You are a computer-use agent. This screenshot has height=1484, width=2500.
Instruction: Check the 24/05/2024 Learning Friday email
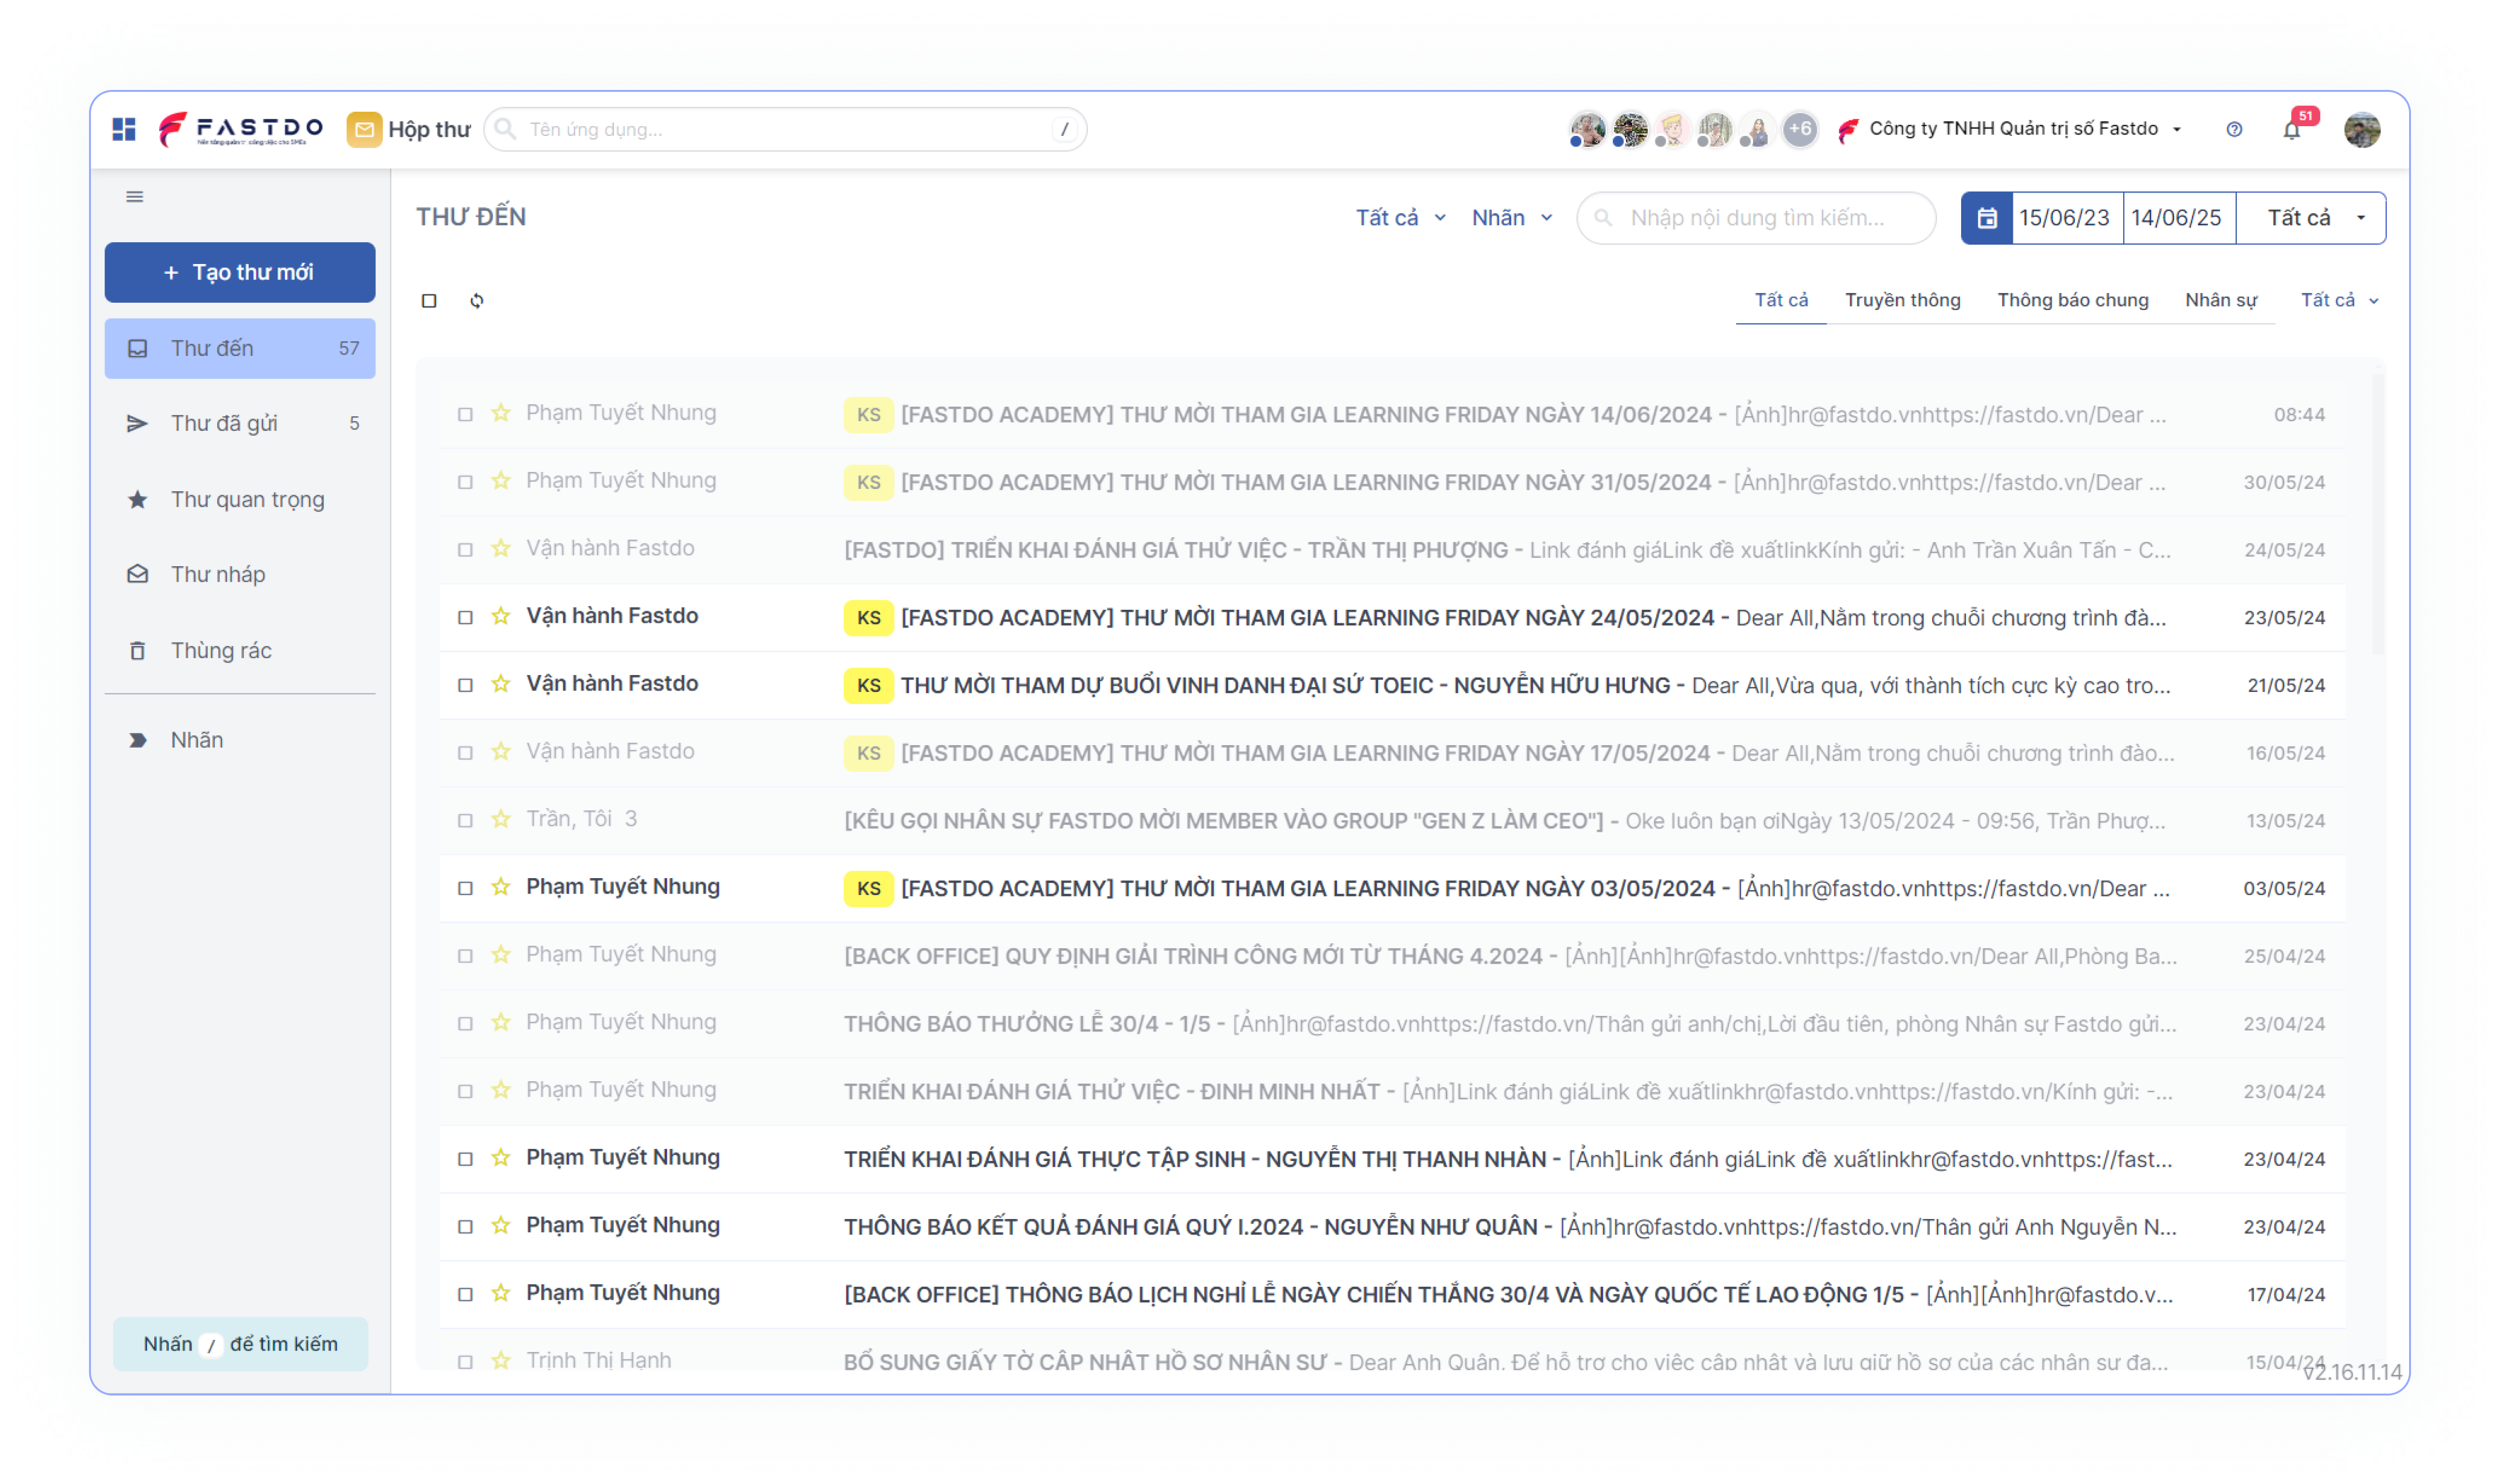(x=465, y=617)
